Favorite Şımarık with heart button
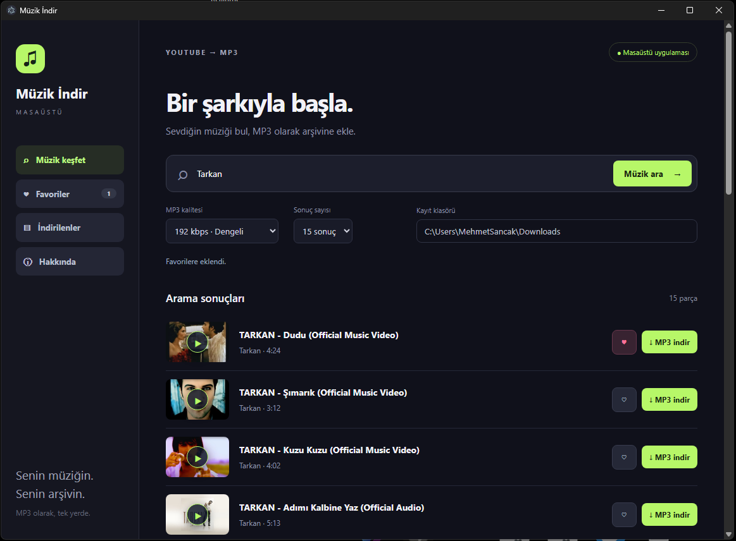Image resolution: width=736 pixels, height=541 pixels. coord(624,400)
